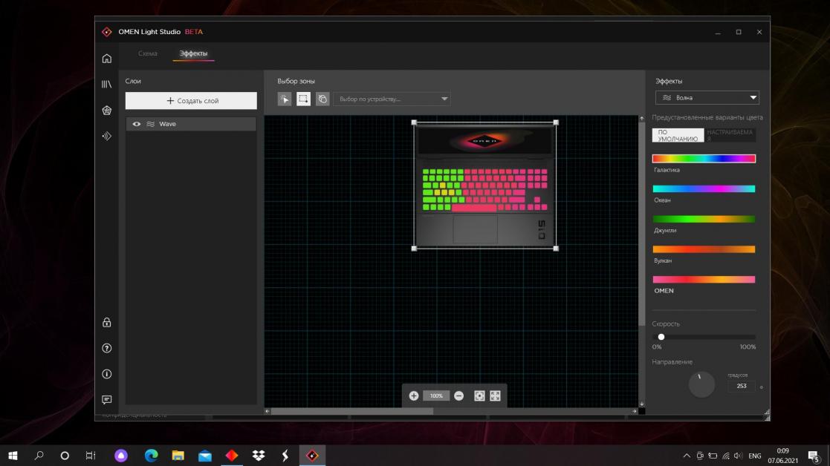Open Dropbox from the taskbar
Viewport: 830px width, 466px height.
(x=259, y=456)
